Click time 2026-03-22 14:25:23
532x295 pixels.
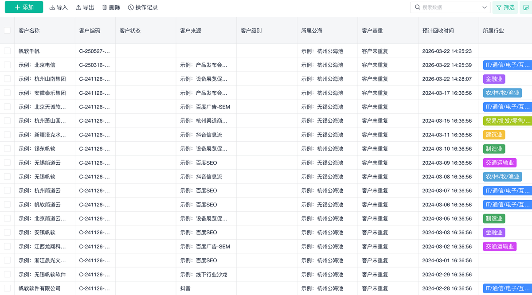(x=447, y=51)
